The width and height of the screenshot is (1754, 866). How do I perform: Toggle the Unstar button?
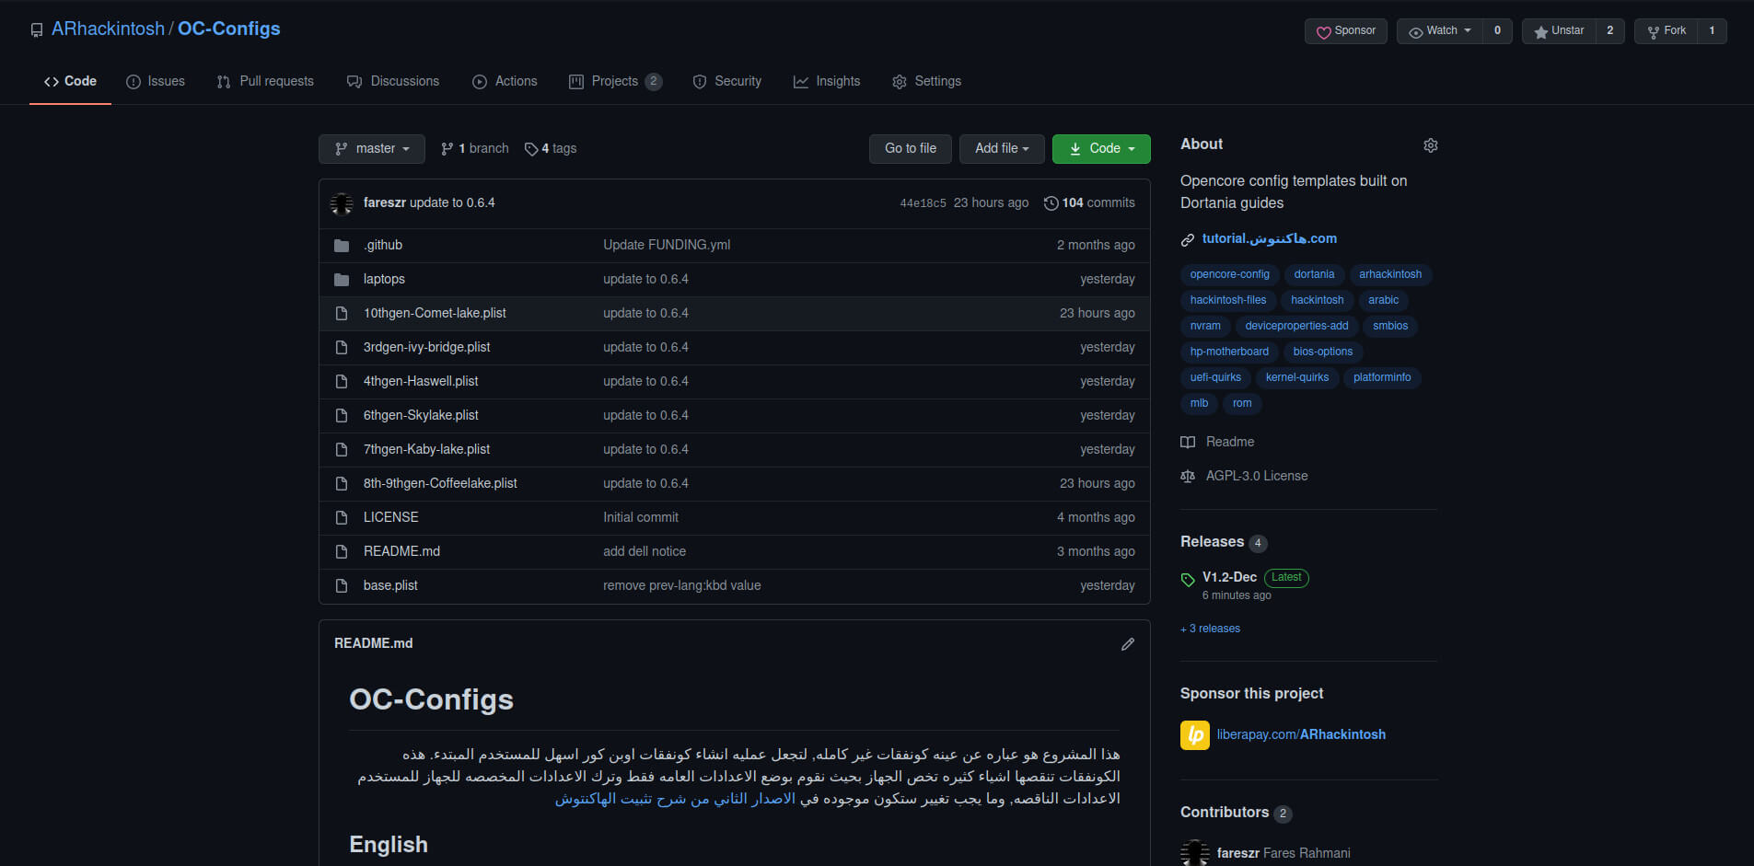click(1559, 31)
